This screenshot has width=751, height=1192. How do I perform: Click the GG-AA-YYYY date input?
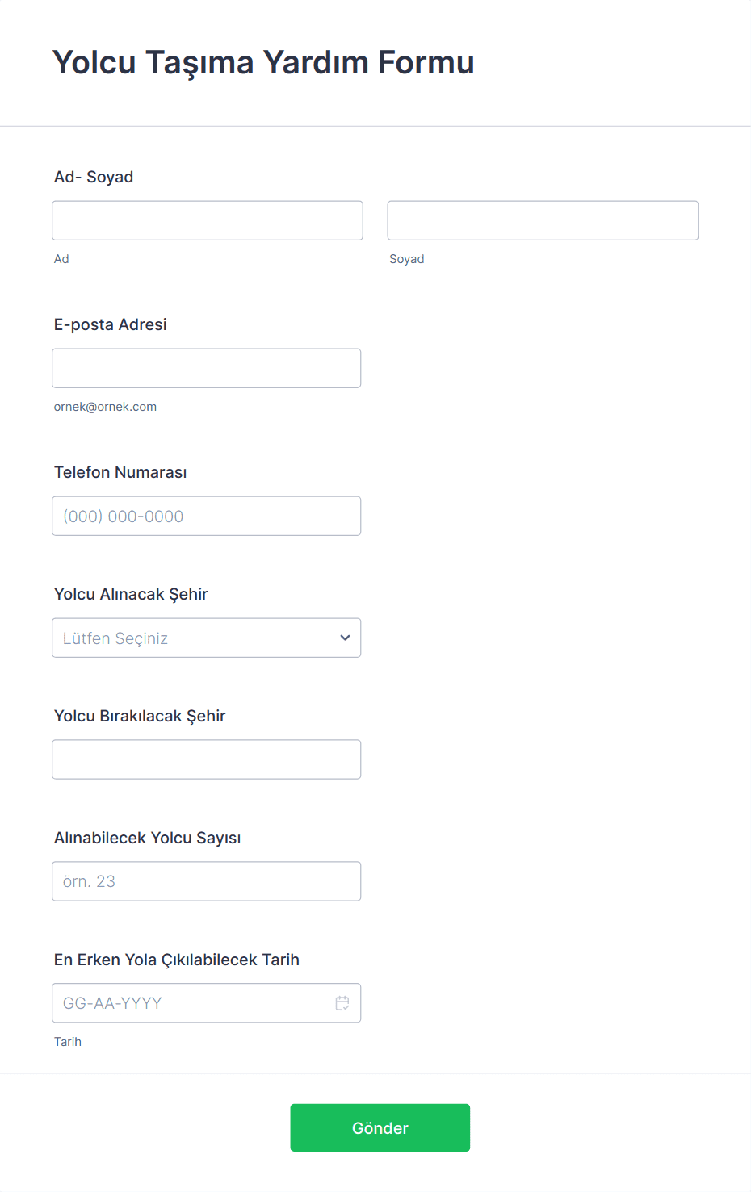[190, 1003]
